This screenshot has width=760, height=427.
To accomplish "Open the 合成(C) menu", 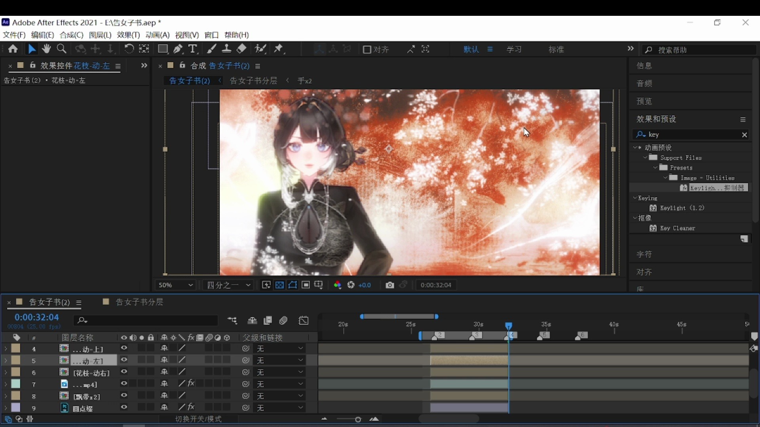I will (x=72, y=35).
